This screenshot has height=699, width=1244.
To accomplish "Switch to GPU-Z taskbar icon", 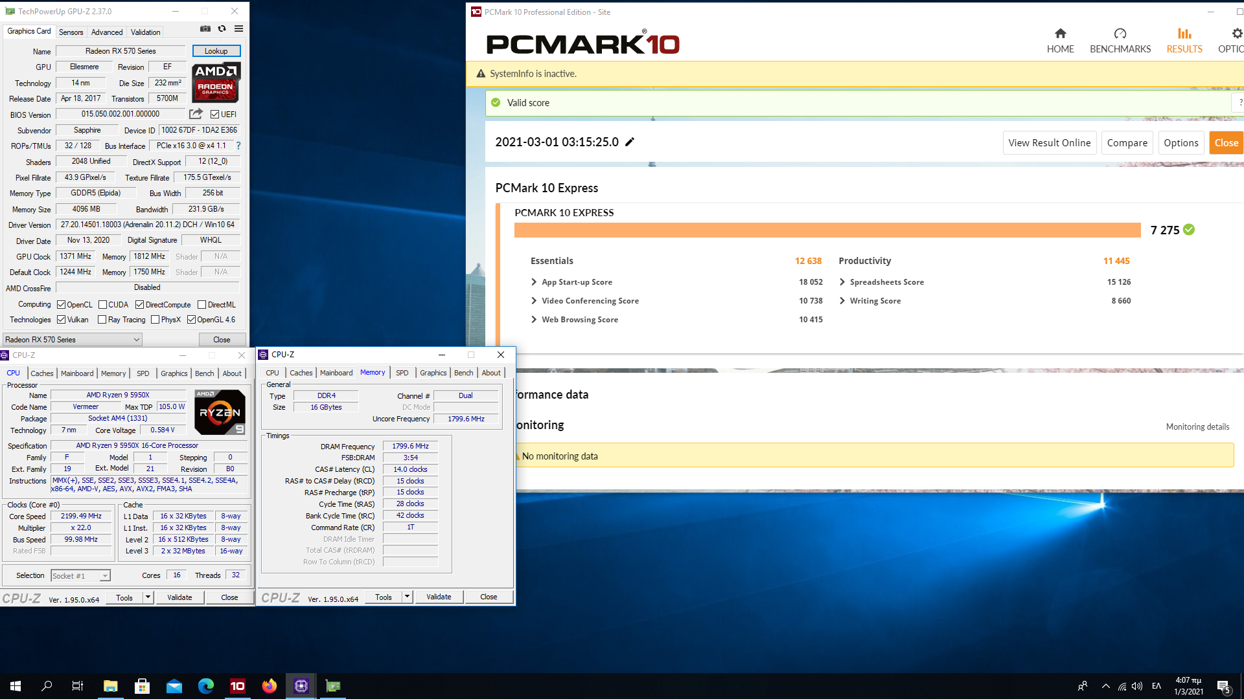I will [x=333, y=686].
